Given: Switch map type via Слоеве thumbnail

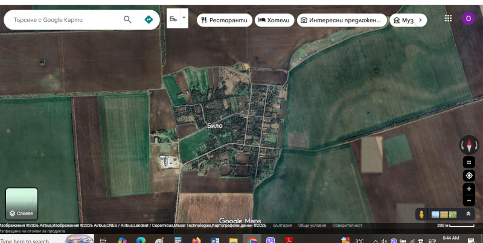Looking at the screenshot, I should [x=22, y=204].
